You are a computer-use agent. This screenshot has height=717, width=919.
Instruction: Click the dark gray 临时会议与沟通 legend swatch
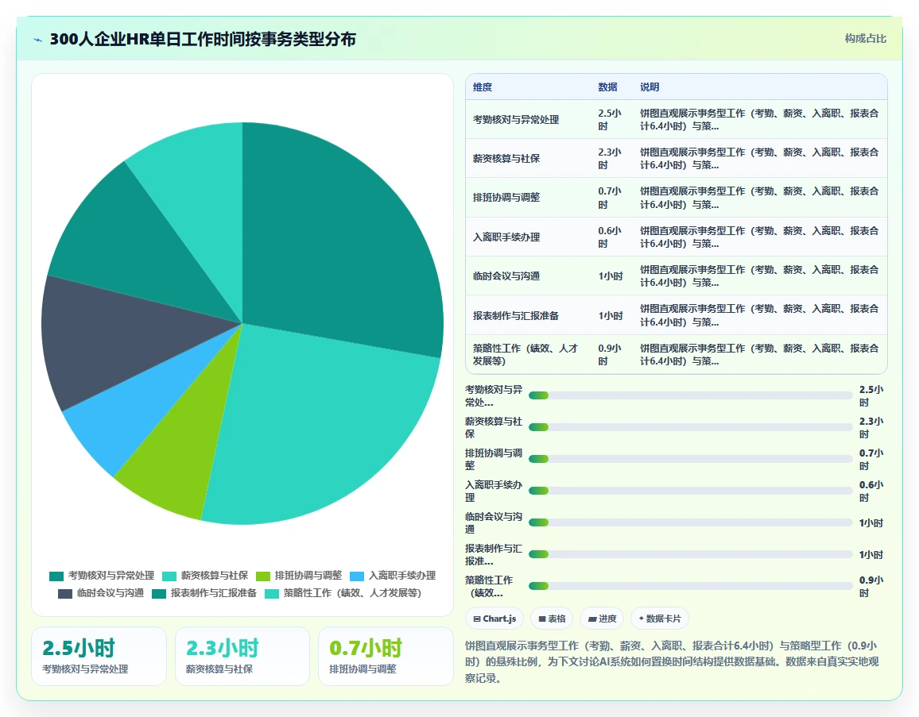65,593
